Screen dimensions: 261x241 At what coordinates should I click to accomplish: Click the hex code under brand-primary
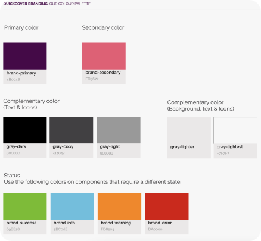pos(13,79)
